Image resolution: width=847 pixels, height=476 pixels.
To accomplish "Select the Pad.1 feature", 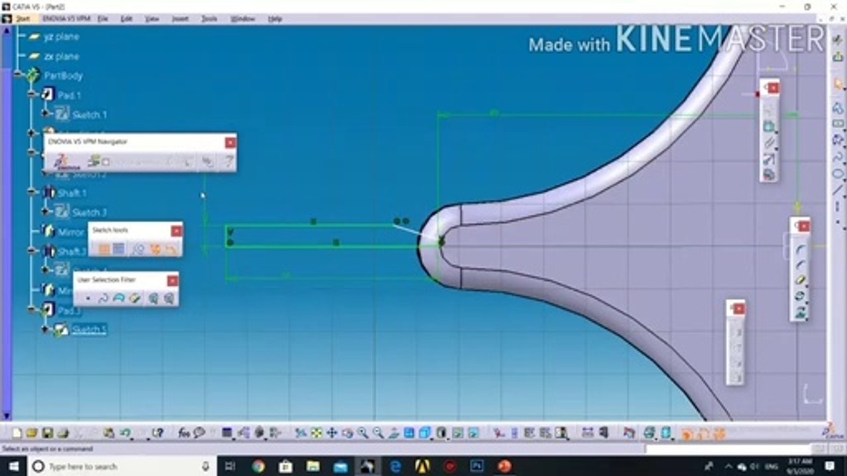I will pos(69,95).
